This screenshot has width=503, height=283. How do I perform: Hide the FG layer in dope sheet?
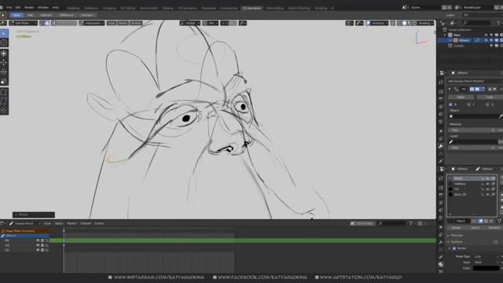38,241
